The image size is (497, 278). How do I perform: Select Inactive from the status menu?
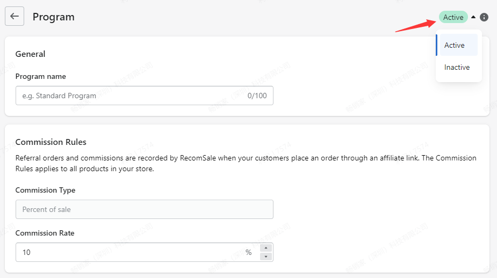[x=457, y=67]
